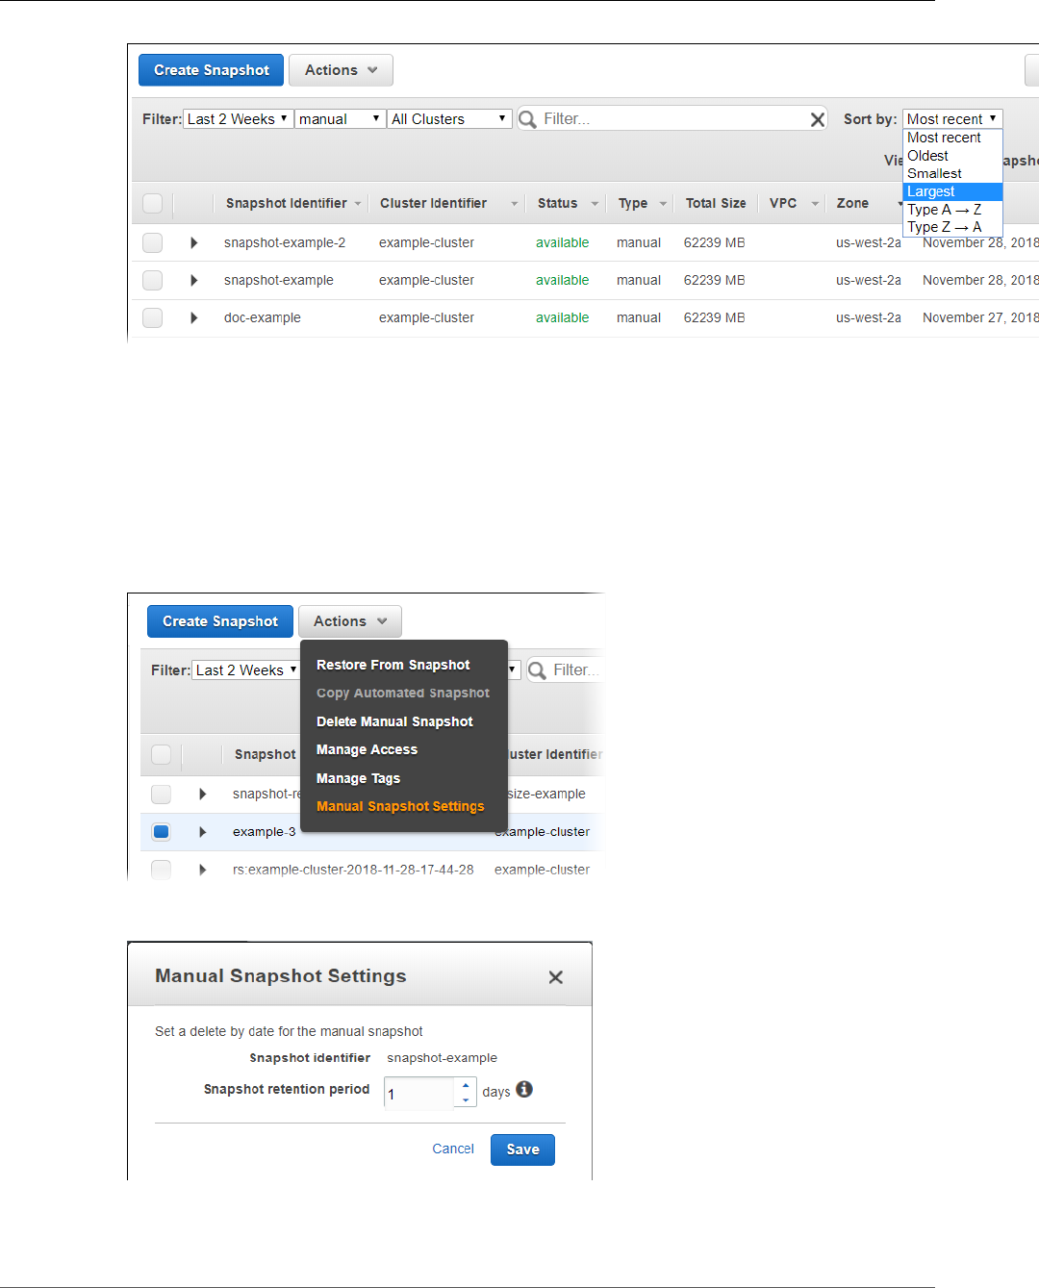The height and width of the screenshot is (1288, 1039).
Task: Click Total Size column header
Action: [716, 203]
